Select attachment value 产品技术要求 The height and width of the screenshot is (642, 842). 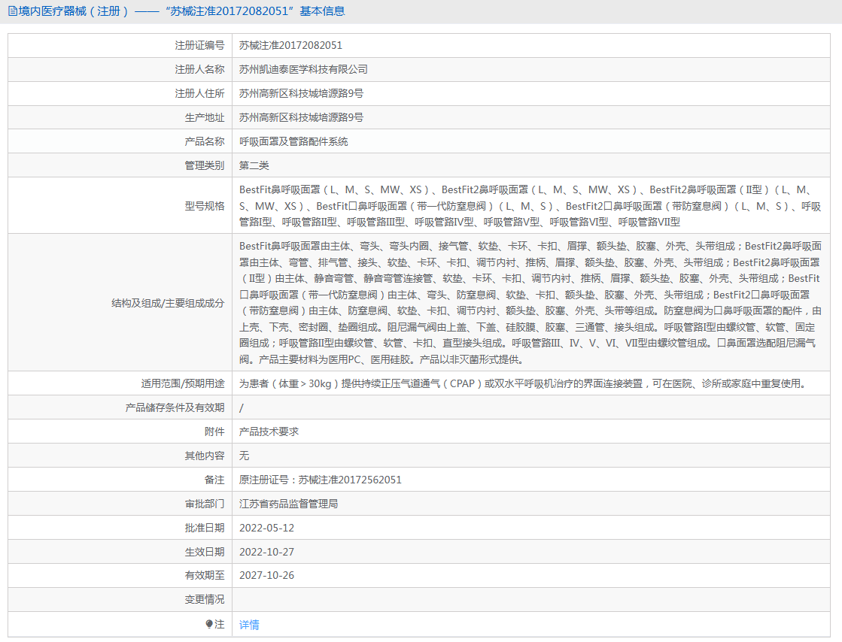269,432
